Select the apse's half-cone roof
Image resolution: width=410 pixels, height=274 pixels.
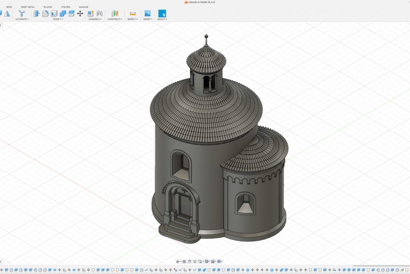[257, 152]
